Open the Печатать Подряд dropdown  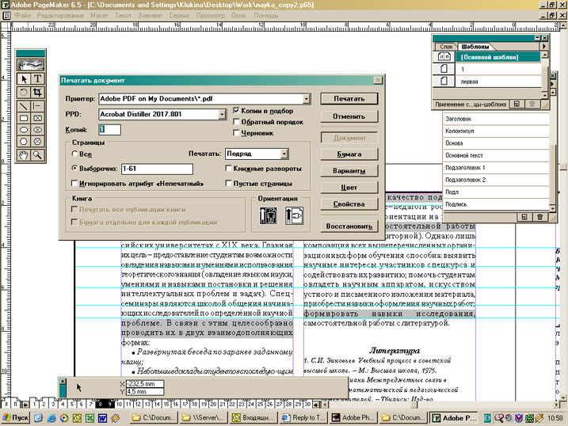(284, 154)
